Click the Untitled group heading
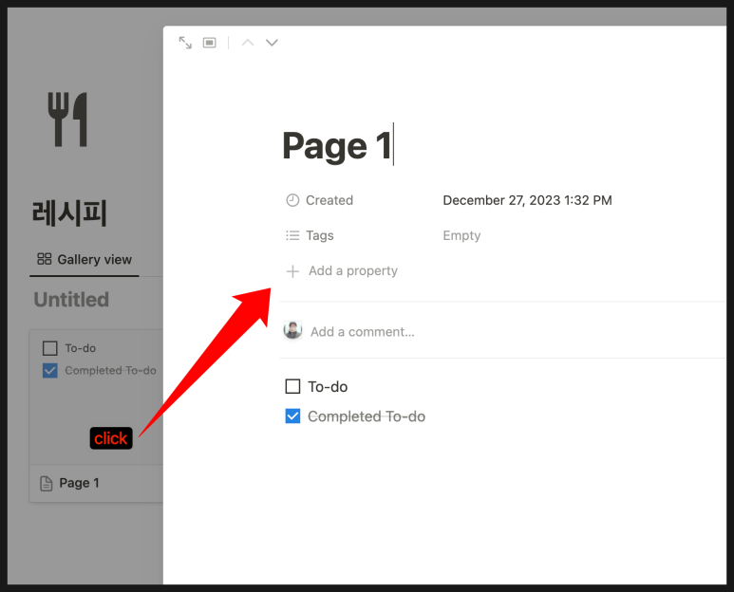 [71, 299]
